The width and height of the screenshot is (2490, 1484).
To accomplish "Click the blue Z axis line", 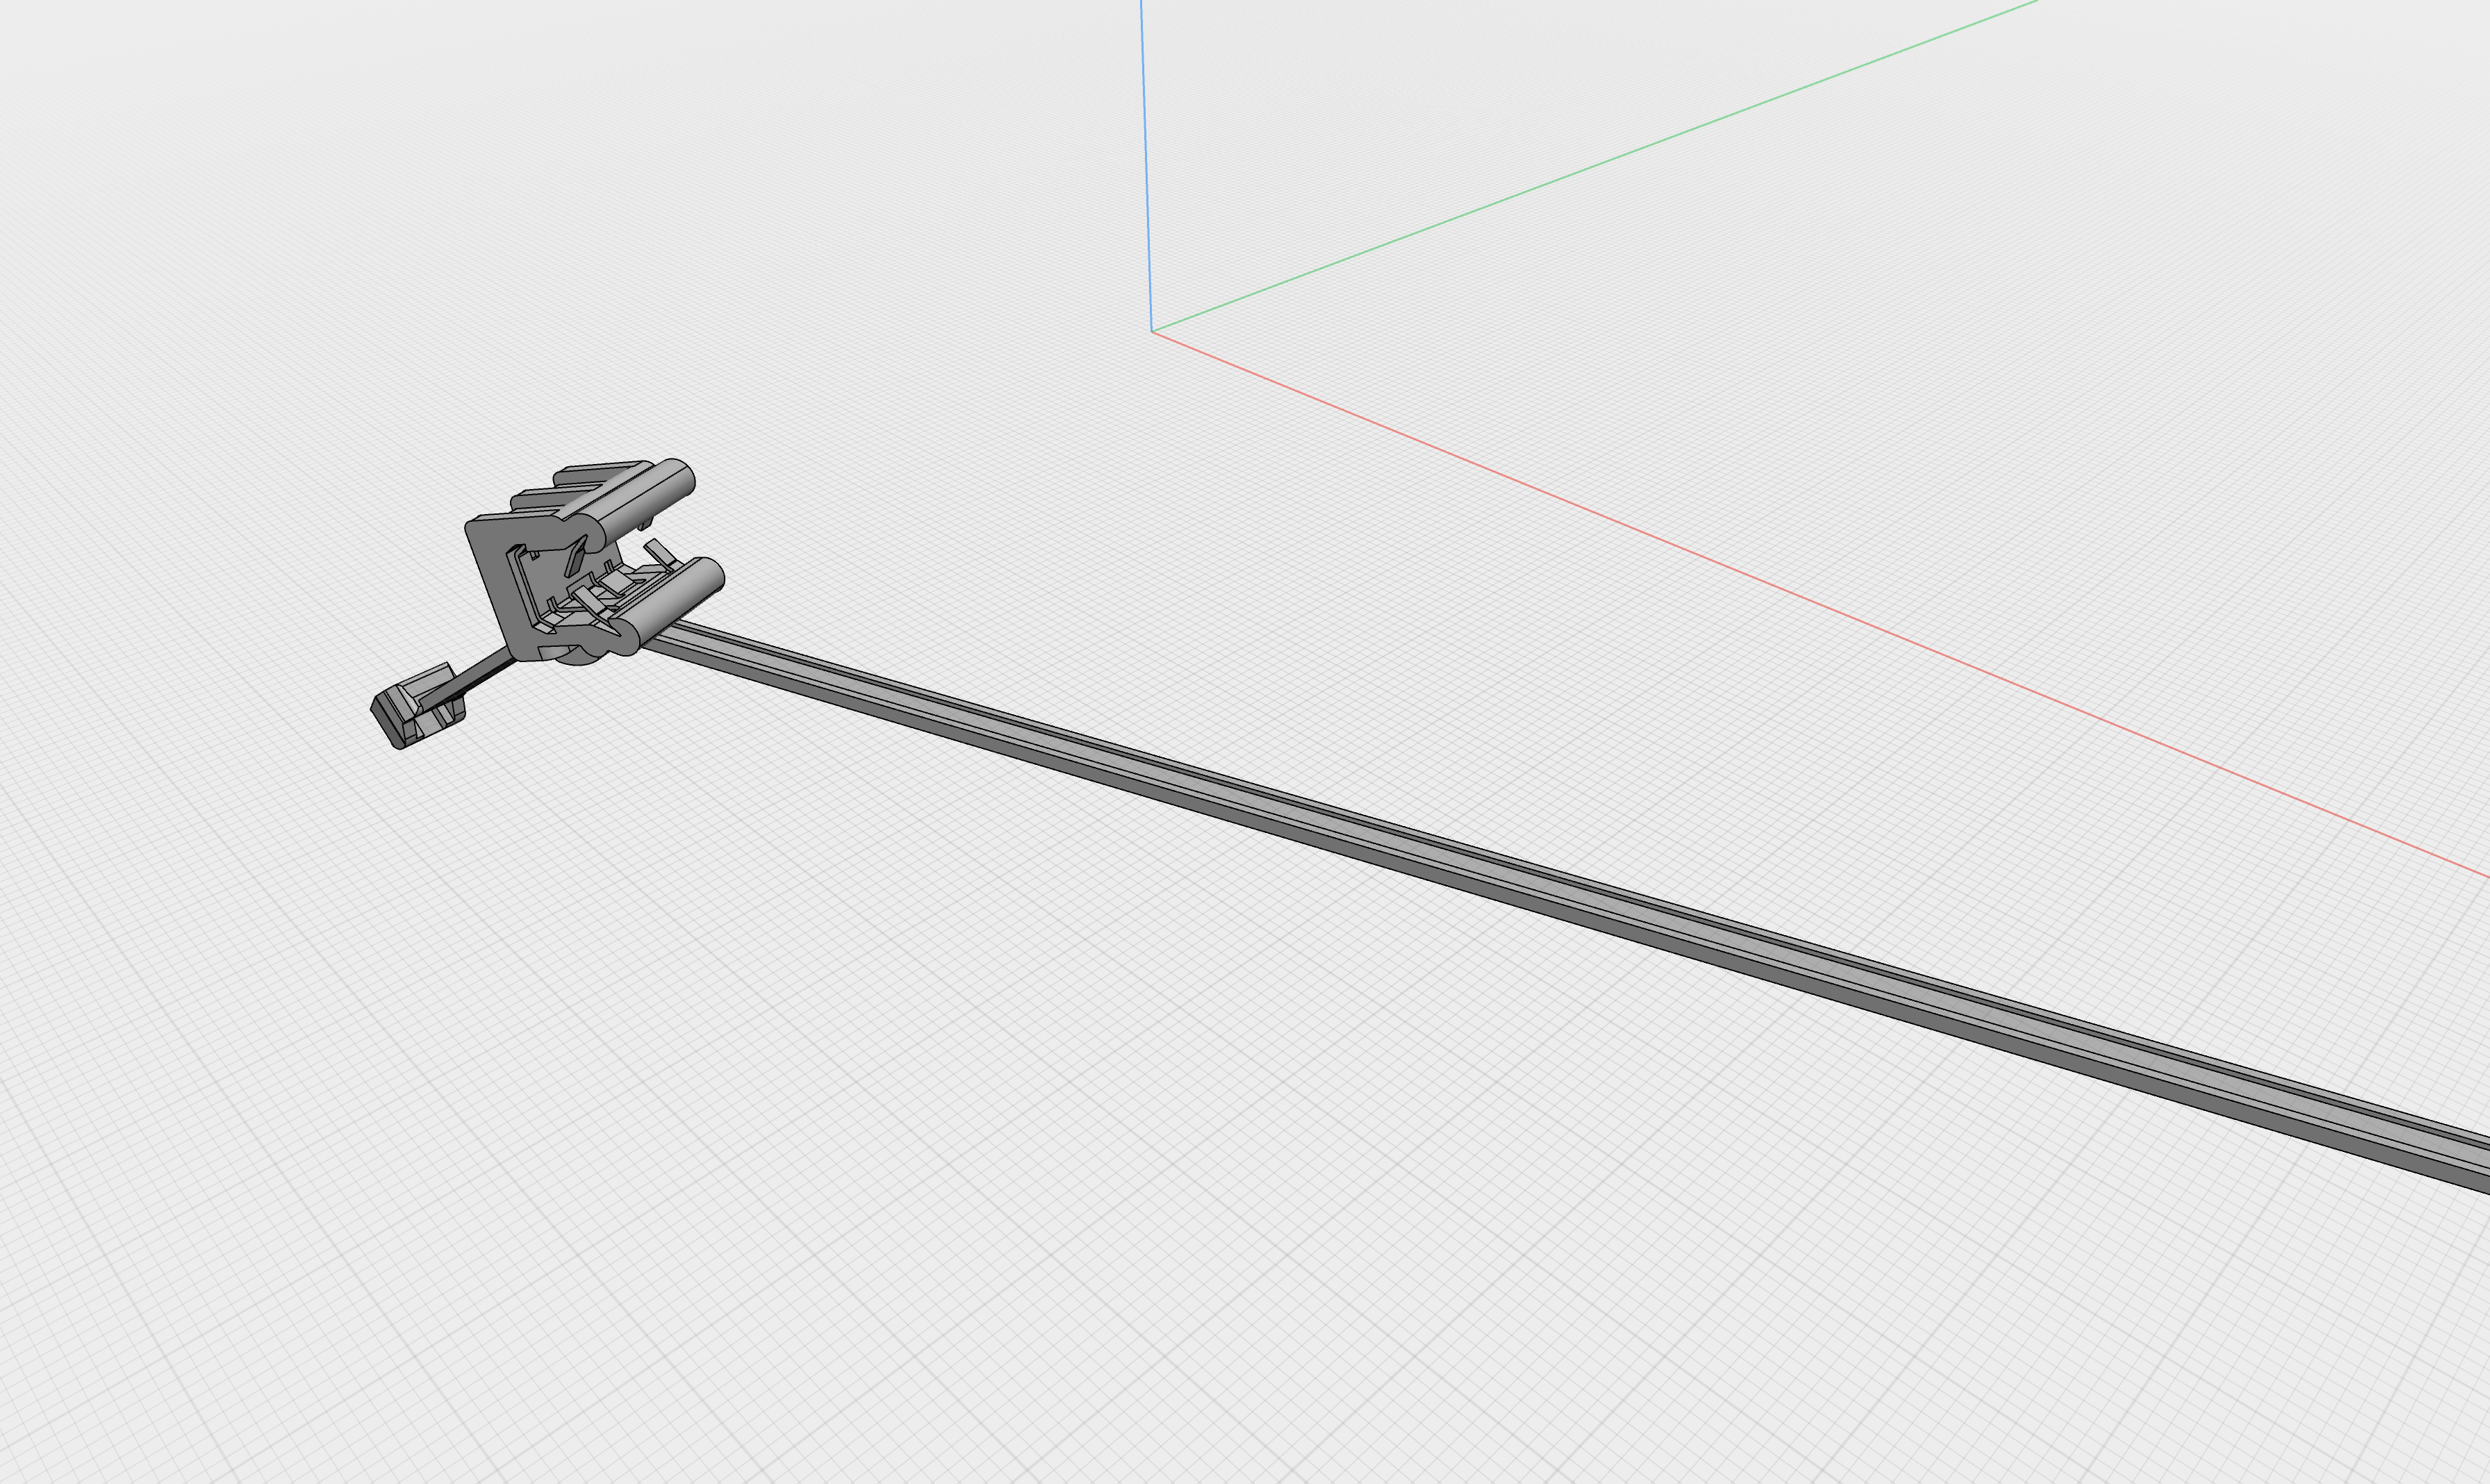I will click(1146, 165).
